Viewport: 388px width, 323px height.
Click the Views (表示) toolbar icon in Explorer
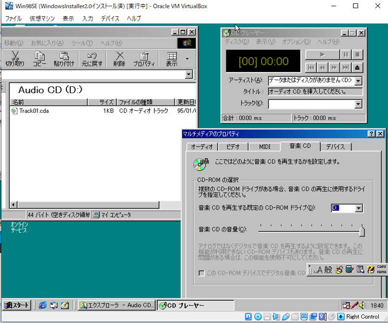[172, 59]
